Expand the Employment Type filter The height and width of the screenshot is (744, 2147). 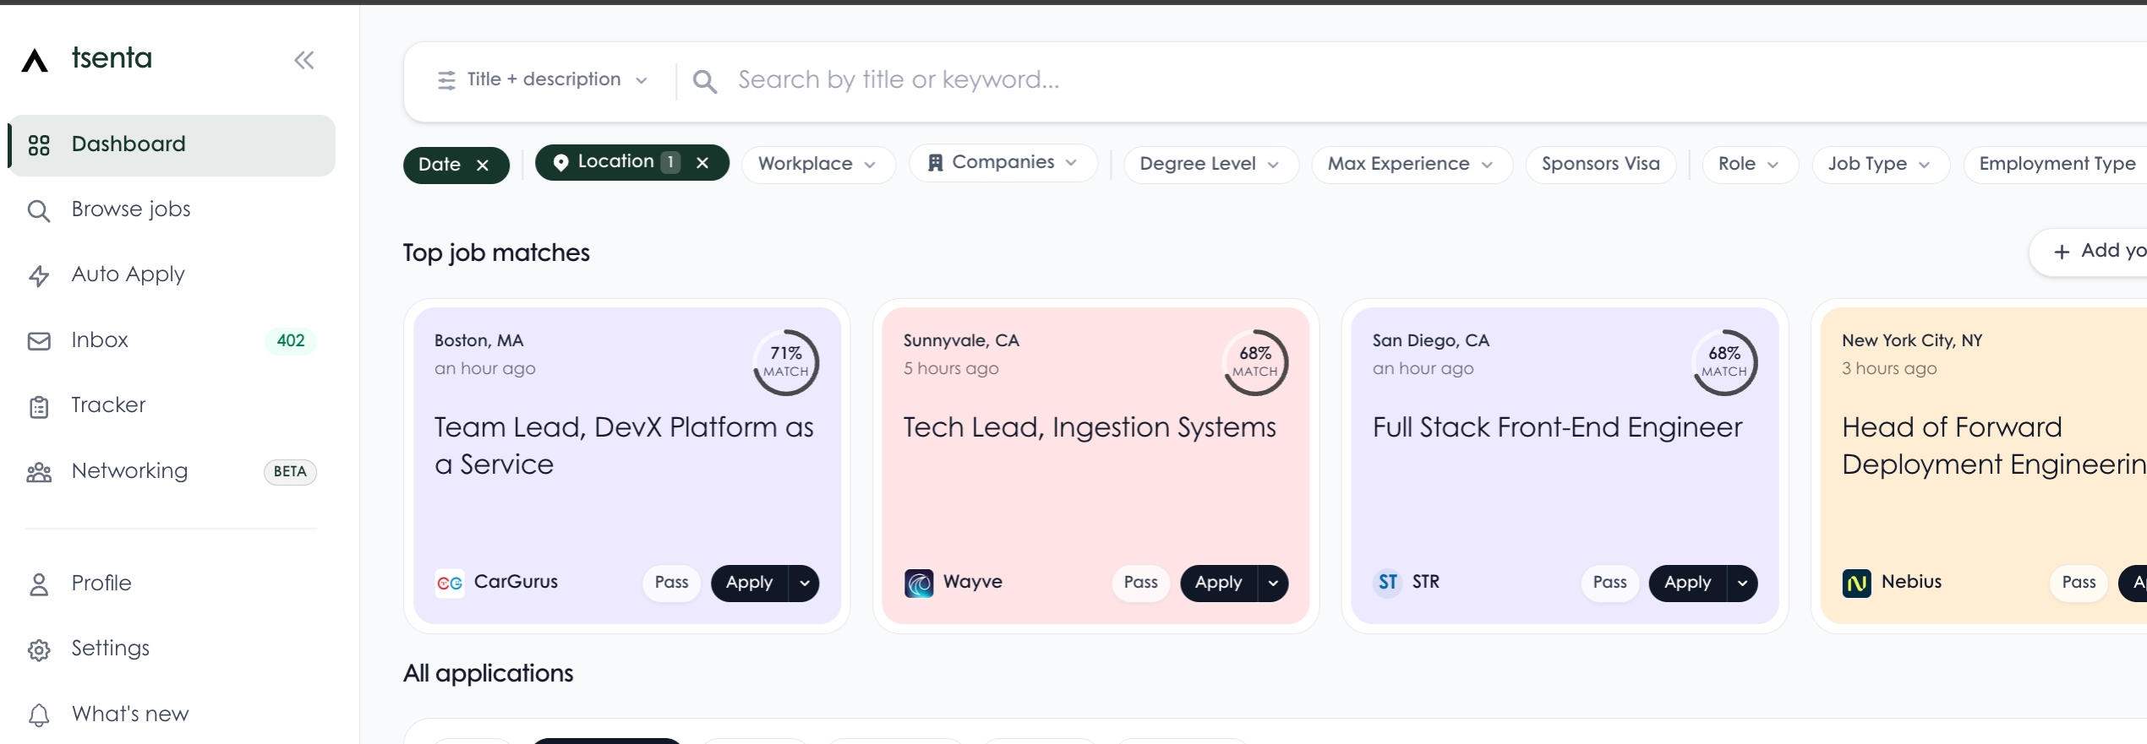2057,164
